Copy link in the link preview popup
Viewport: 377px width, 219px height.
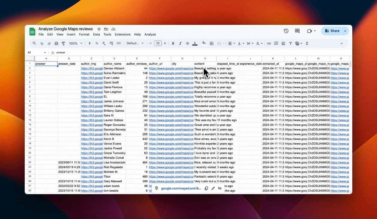pyautogui.click(x=206, y=188)
